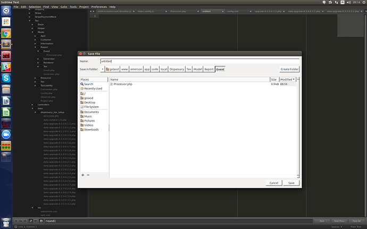
Task: Open the Search place in sidebar
Action: 88,84
